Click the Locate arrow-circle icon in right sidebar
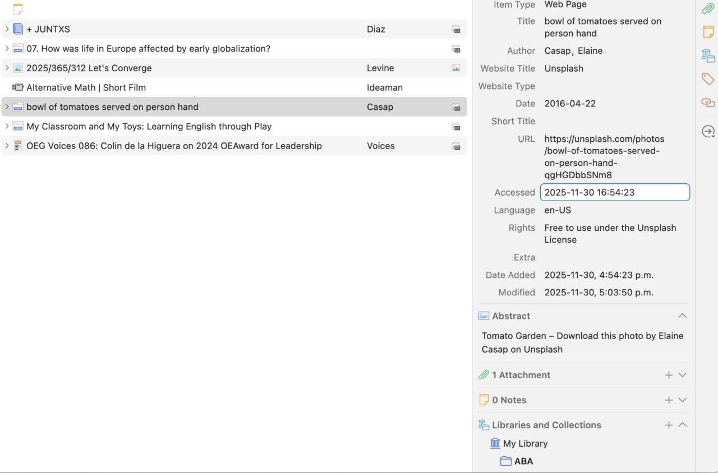The image size is (718, 473). click(x=708, y=132)
